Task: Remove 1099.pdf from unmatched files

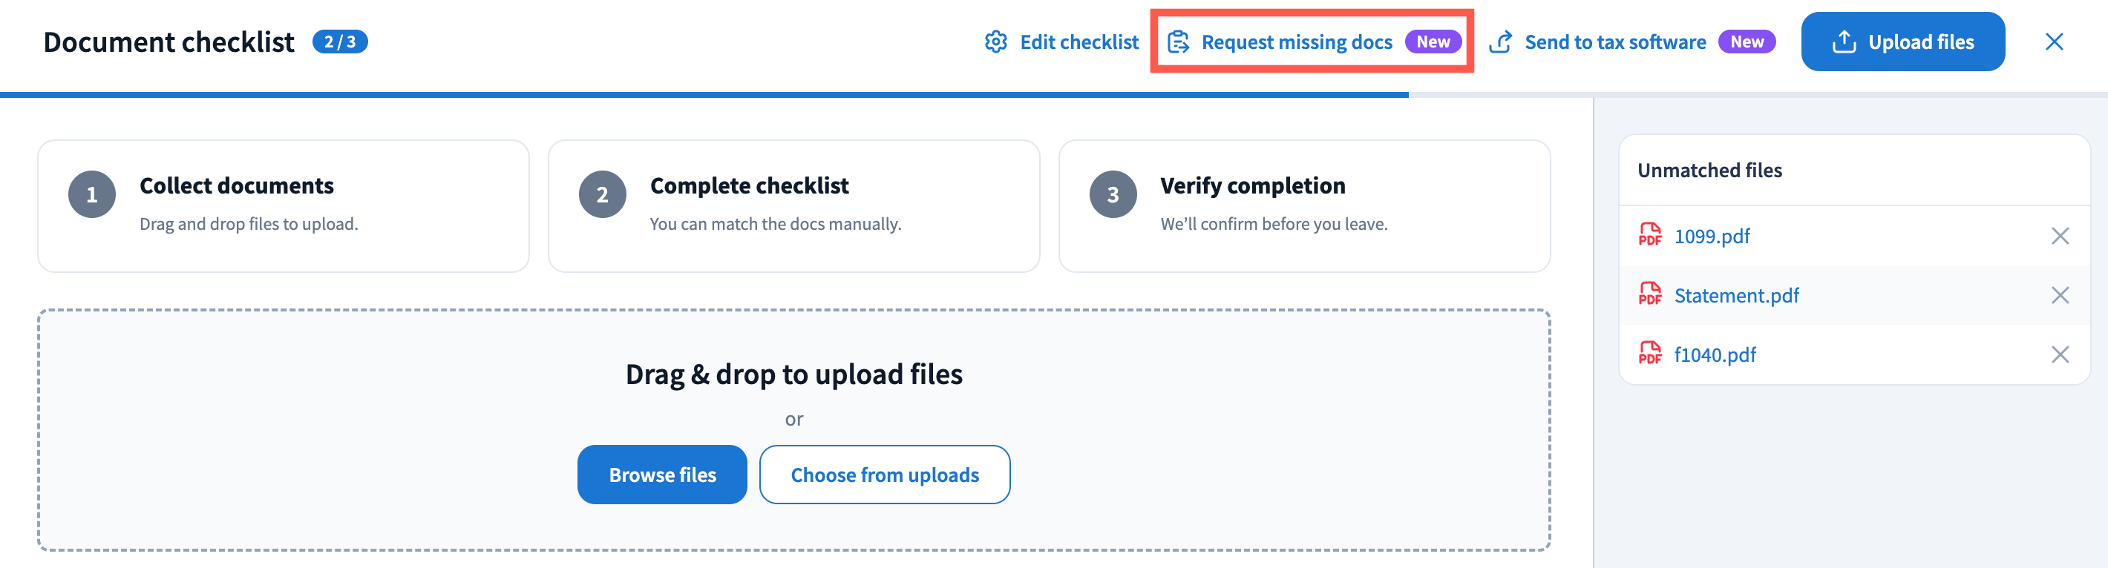Action: tap(2060, 237)
